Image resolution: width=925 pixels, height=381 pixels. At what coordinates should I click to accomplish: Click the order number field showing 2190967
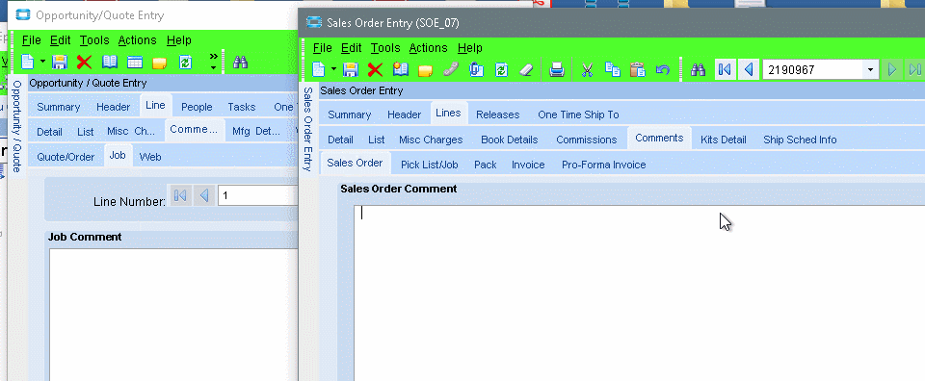(x=813, y=70)
